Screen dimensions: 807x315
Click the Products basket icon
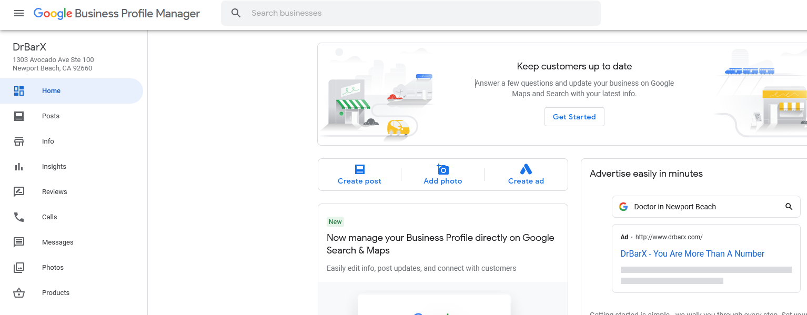19,293
